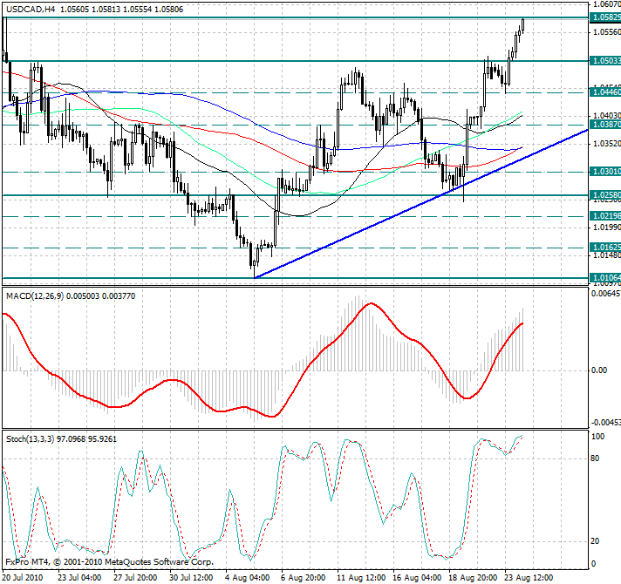Select the 20 Jul 2010 date label

[23, 577]
